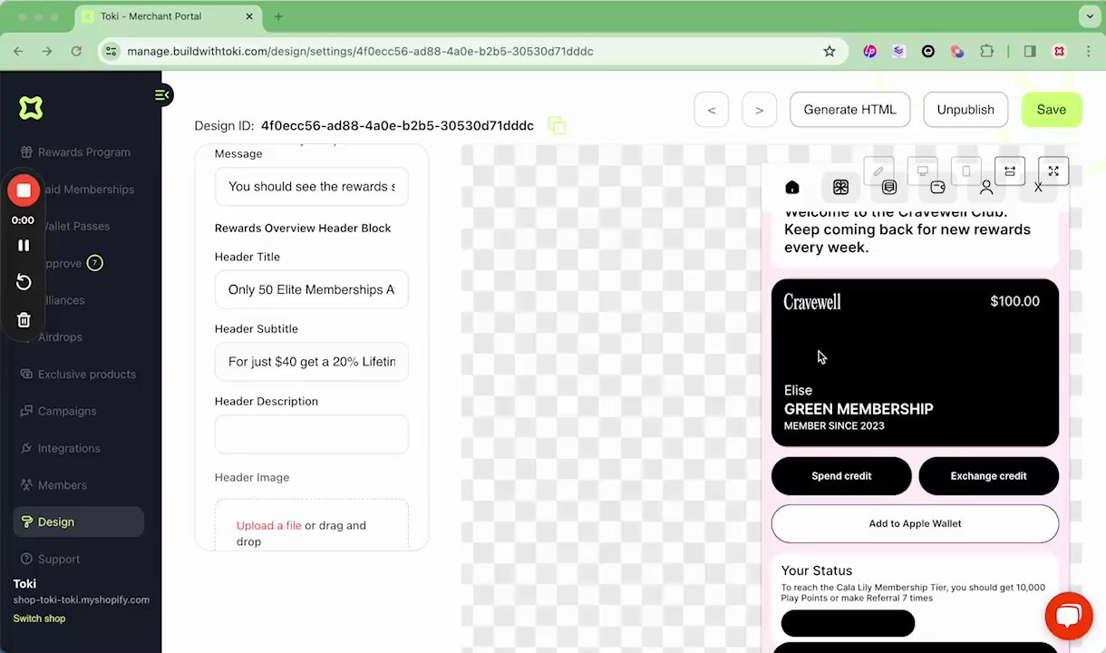
Task: Collapse the sidebar with the menu toggle icon
Action: click(162, 95)
